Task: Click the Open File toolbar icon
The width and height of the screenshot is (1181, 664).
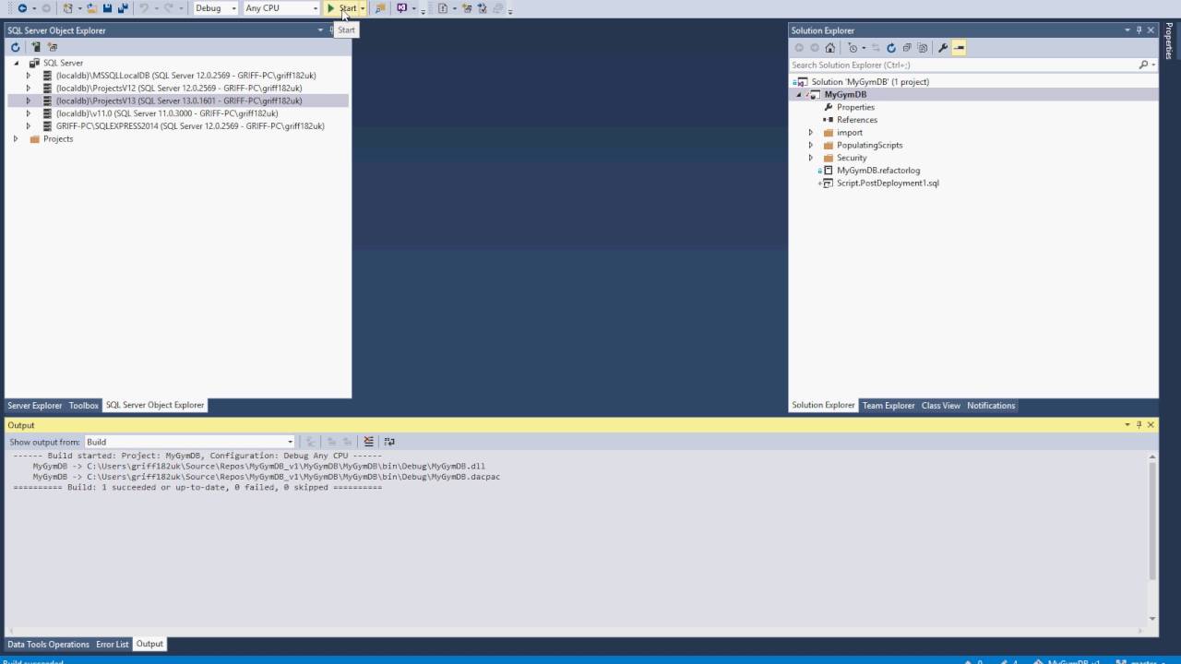Action: (x=92, y=8)
